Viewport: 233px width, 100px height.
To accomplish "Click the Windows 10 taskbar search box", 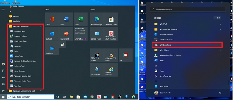I will click(30, 97).
